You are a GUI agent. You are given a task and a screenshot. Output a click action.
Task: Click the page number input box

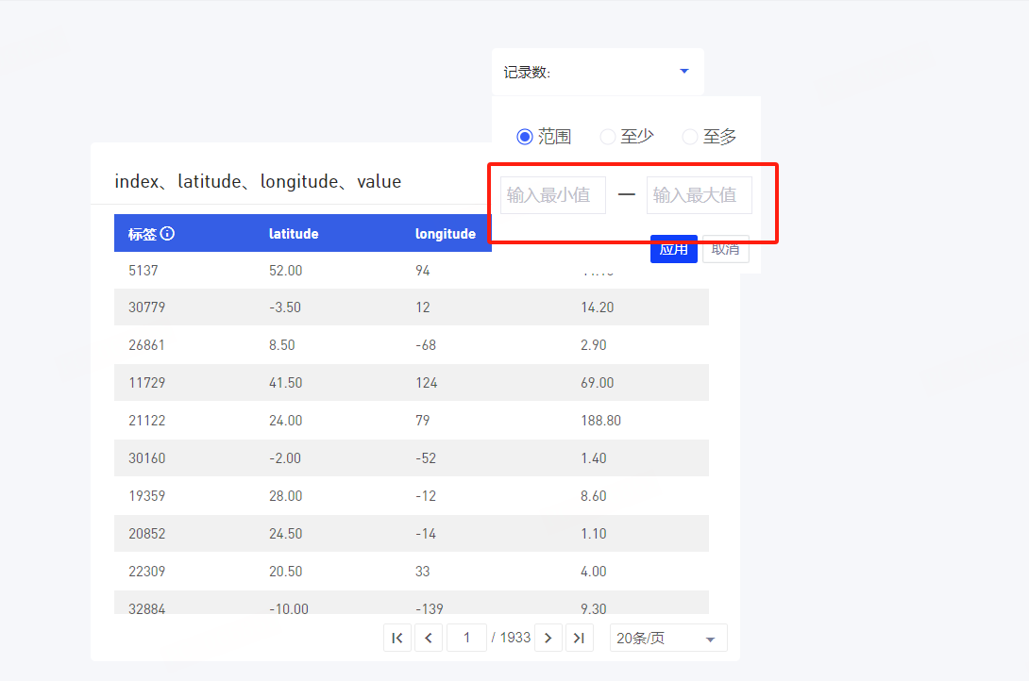[466, 638]
